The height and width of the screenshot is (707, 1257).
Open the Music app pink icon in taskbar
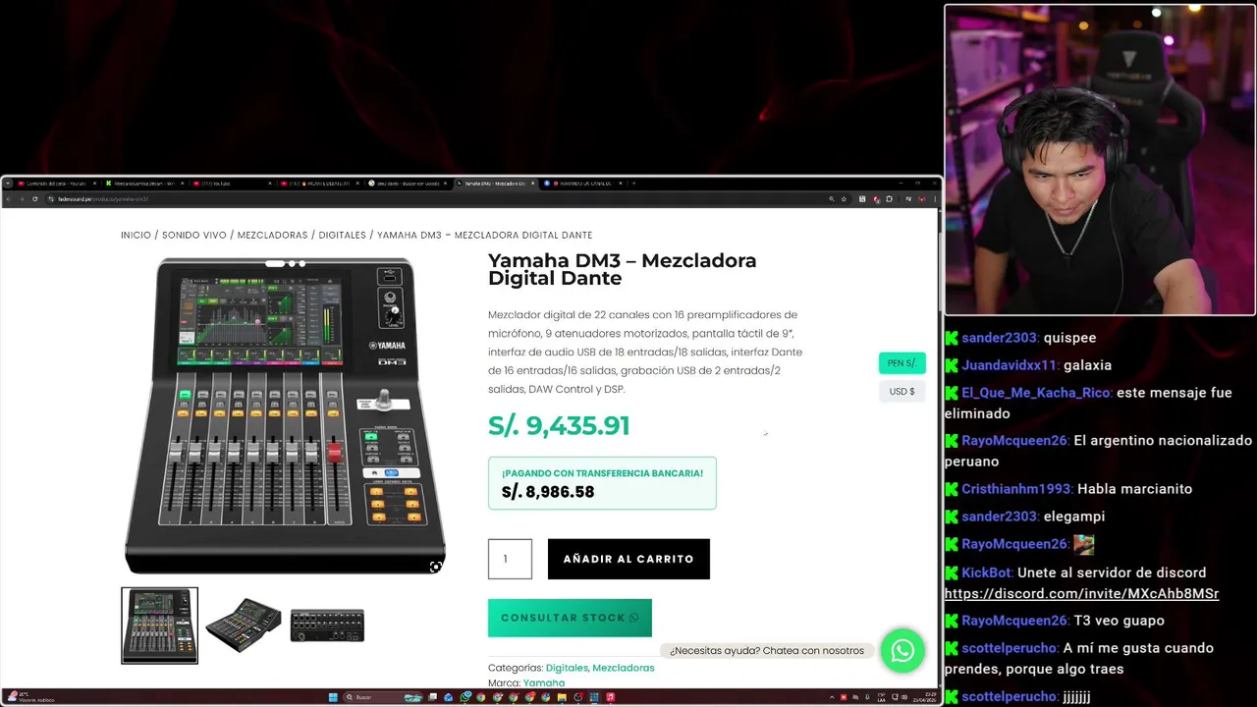click(x=610, y=697)
